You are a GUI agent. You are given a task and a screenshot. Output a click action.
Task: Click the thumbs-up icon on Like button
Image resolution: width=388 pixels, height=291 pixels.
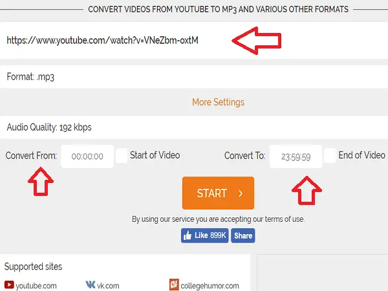pyautogui.click(x=188, y=235)
